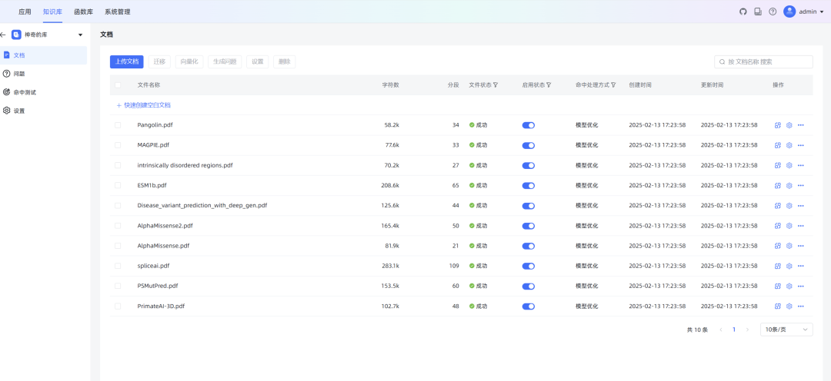This screenshot has height=381, width=831.
Task: Click the 上传文档 button
Action: click(126, 61)
